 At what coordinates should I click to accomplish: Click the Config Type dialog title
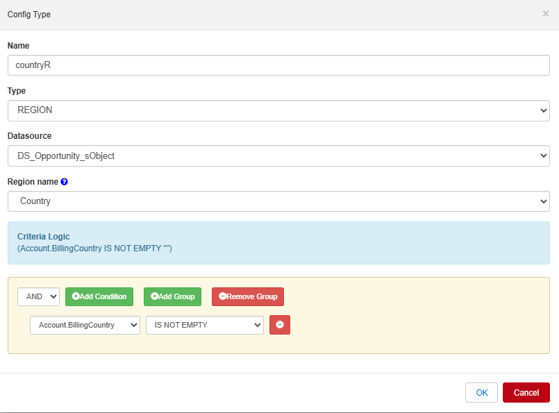28,15
